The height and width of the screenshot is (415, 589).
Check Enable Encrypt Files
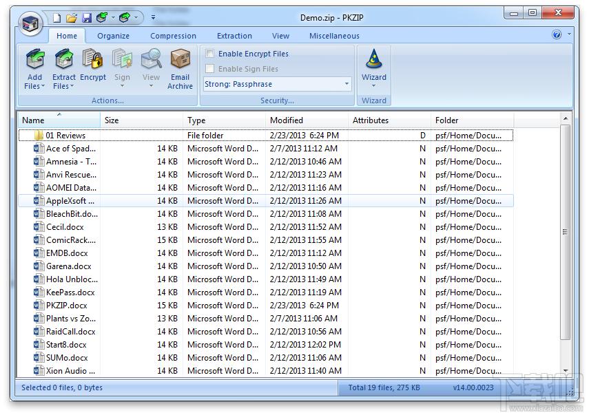210,54
